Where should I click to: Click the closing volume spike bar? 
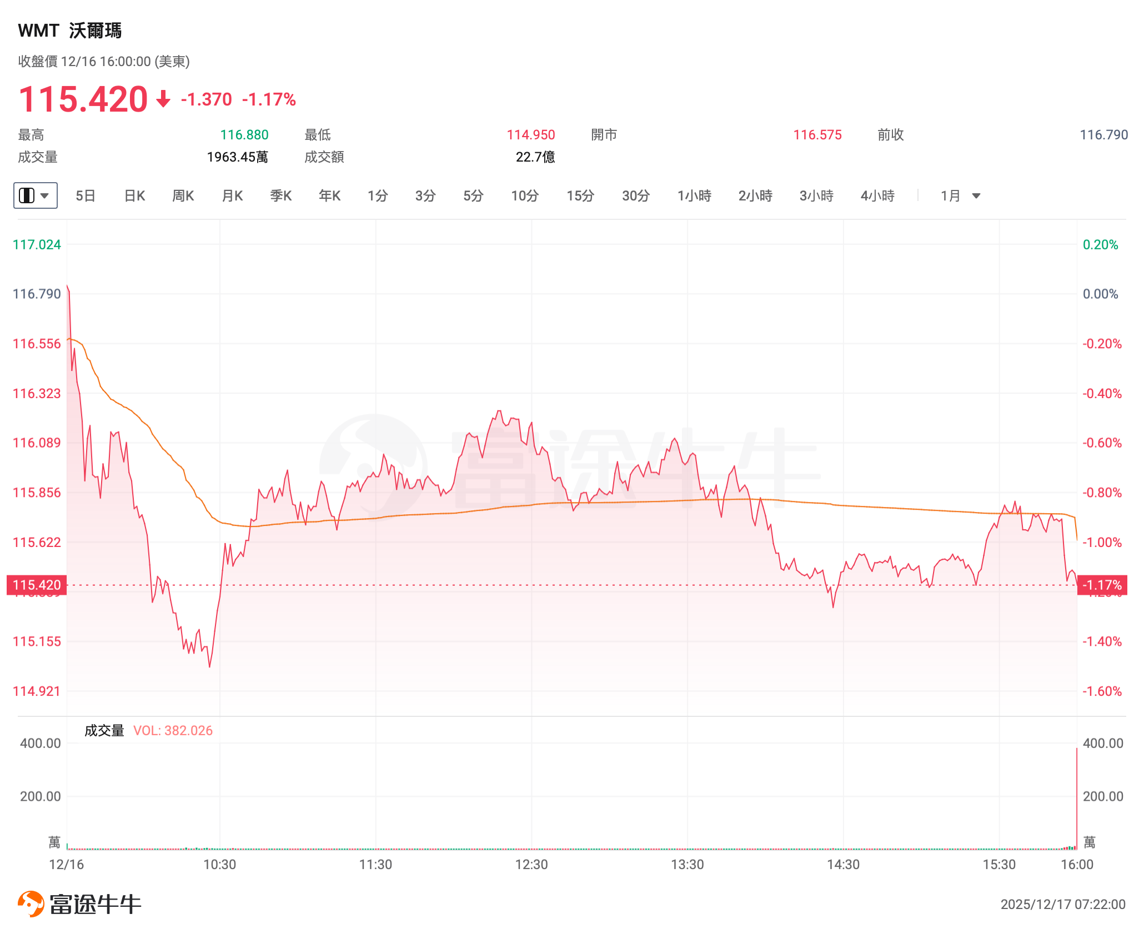[x=1076, y=800]
